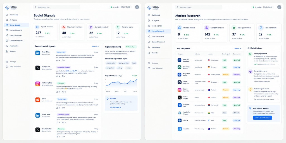Click the Qualified badge for Vertex Logistics

pyautogui.click(x=237, y=82)
